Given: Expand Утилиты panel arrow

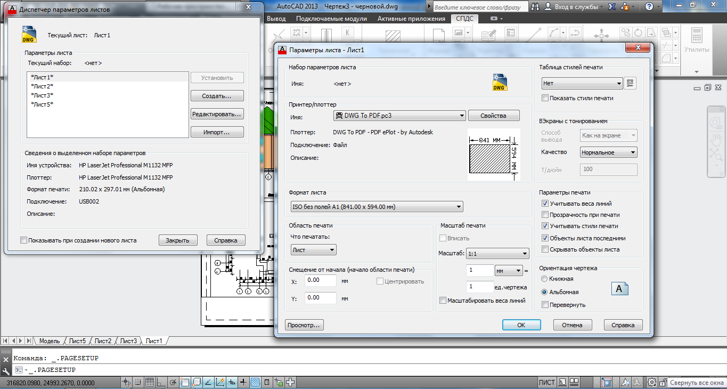Looking at the screenshot, I should 696,71.
